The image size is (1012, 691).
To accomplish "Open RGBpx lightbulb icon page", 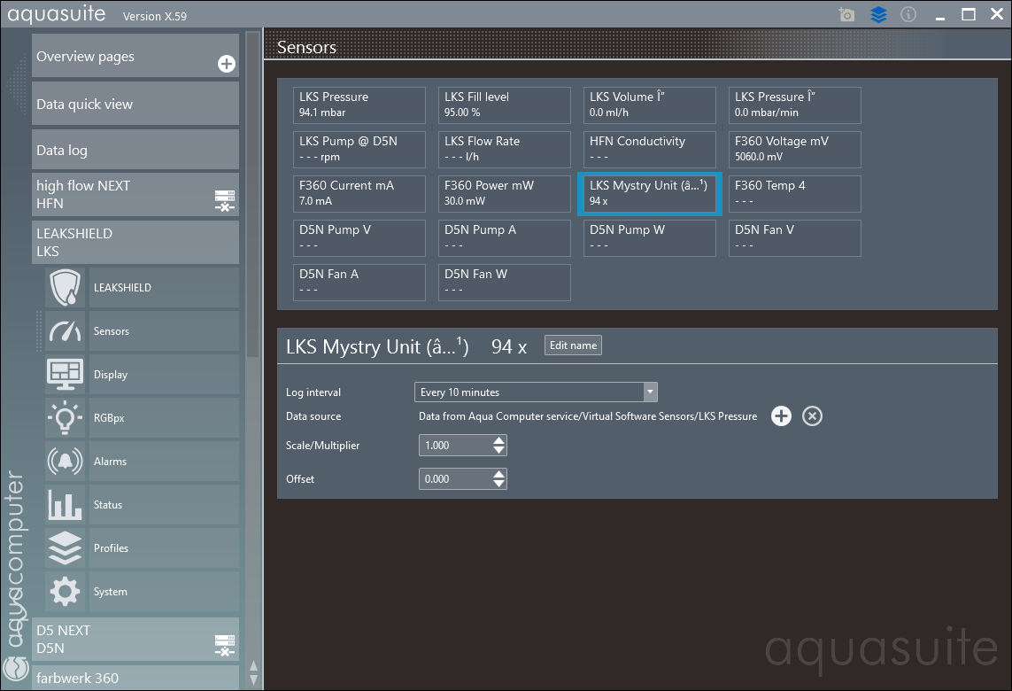I will click(x=66, y=418).
